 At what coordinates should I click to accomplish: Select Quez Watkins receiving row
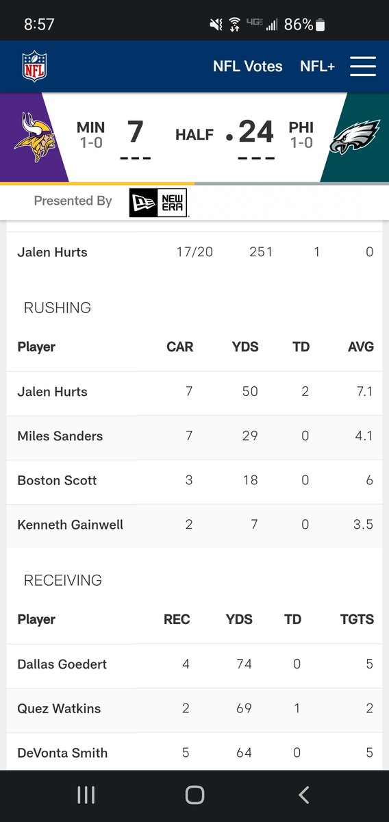(x=194, y=709)
